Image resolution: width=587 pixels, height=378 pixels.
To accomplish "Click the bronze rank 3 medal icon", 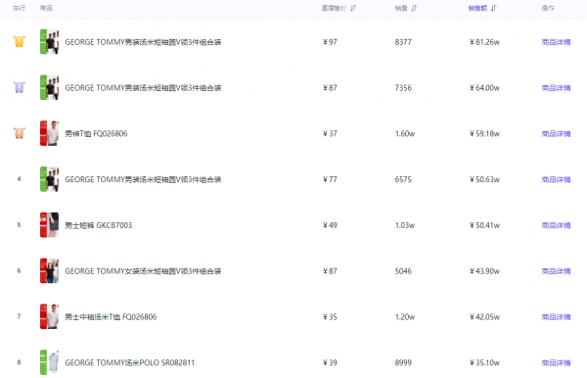I will 20,133.
